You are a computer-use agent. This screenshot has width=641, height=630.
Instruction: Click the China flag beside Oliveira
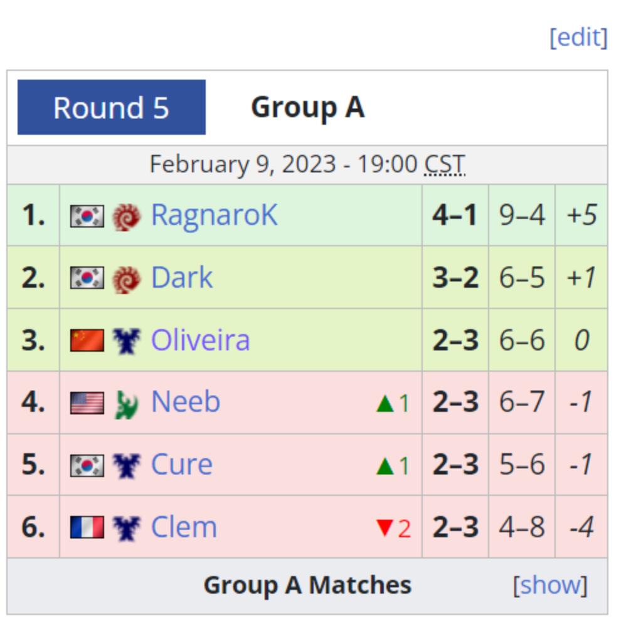click(87, 340)
